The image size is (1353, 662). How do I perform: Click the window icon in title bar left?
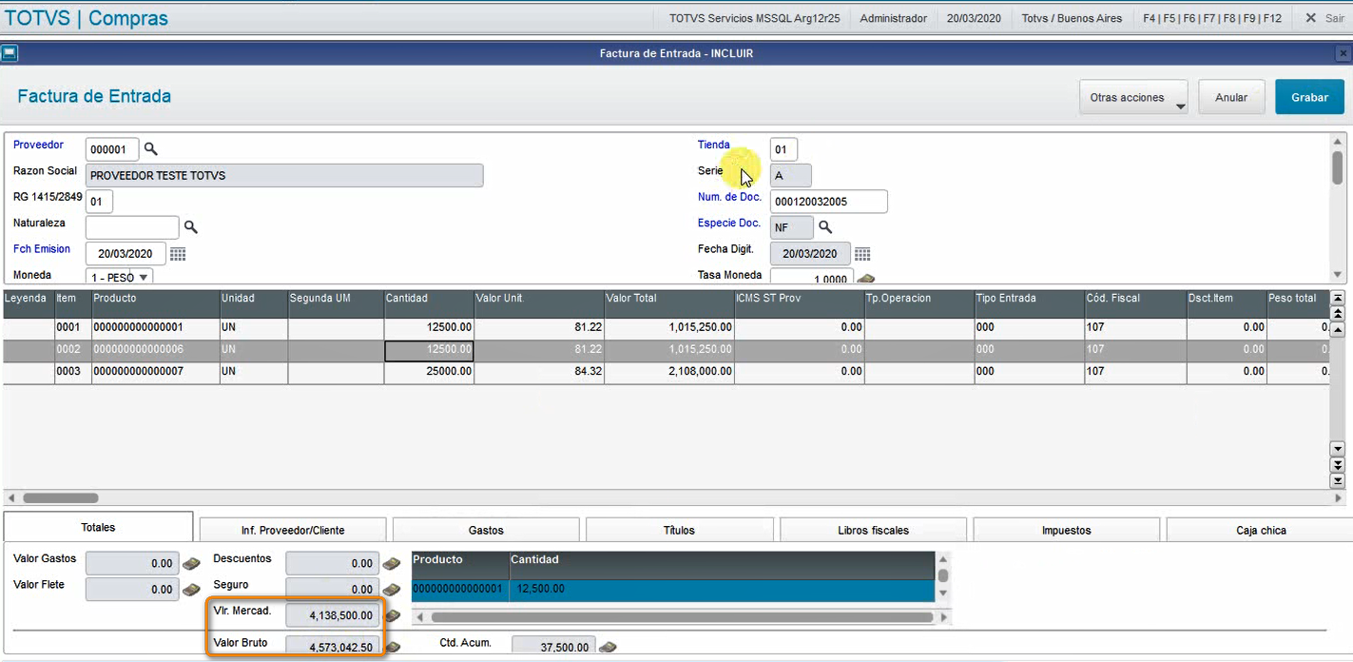[10, 53]
